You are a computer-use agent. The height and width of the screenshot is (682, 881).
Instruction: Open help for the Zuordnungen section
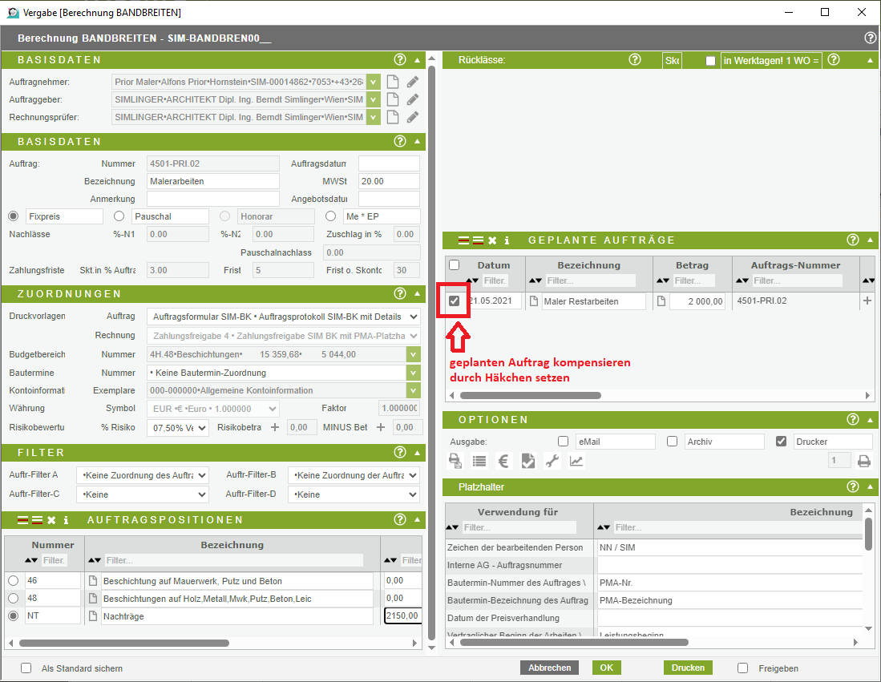400,293
